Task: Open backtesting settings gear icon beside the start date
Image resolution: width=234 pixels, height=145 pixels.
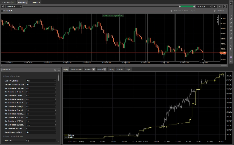Action: pos(3,6)
